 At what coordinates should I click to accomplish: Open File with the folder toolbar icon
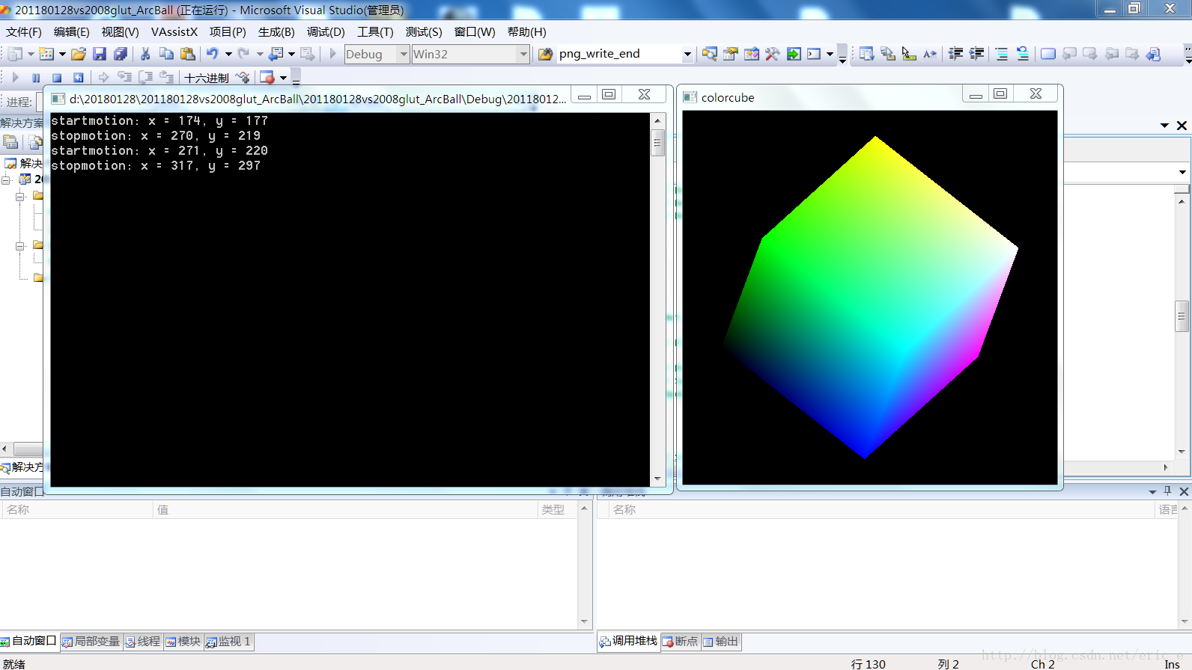click(79, 54)
